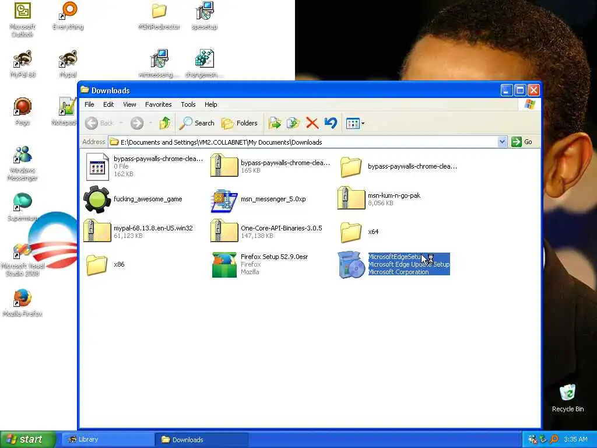
Task: Select the x86 folder
Action: 97,264
